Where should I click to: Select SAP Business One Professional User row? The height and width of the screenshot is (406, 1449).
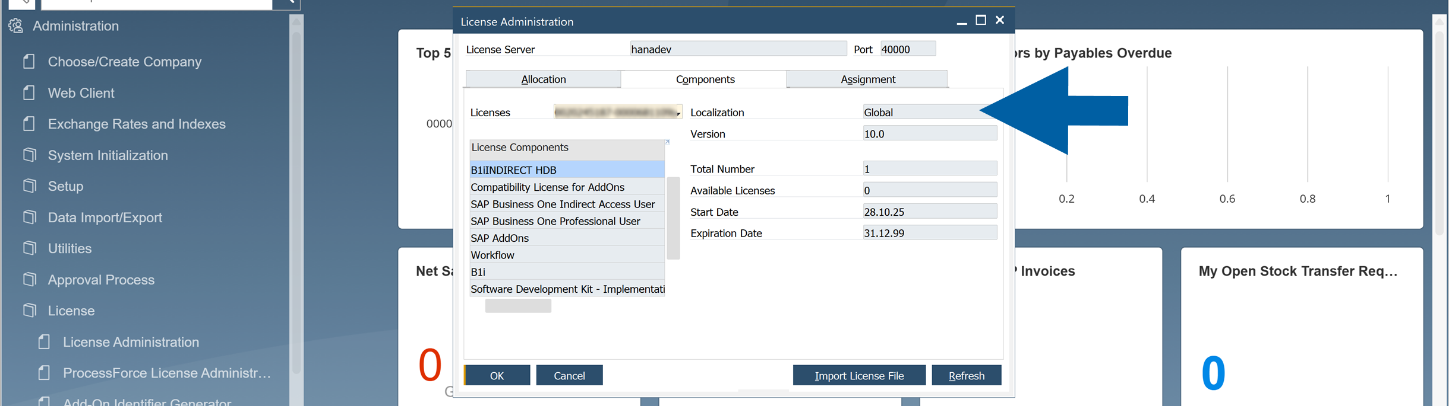(567, 221)
